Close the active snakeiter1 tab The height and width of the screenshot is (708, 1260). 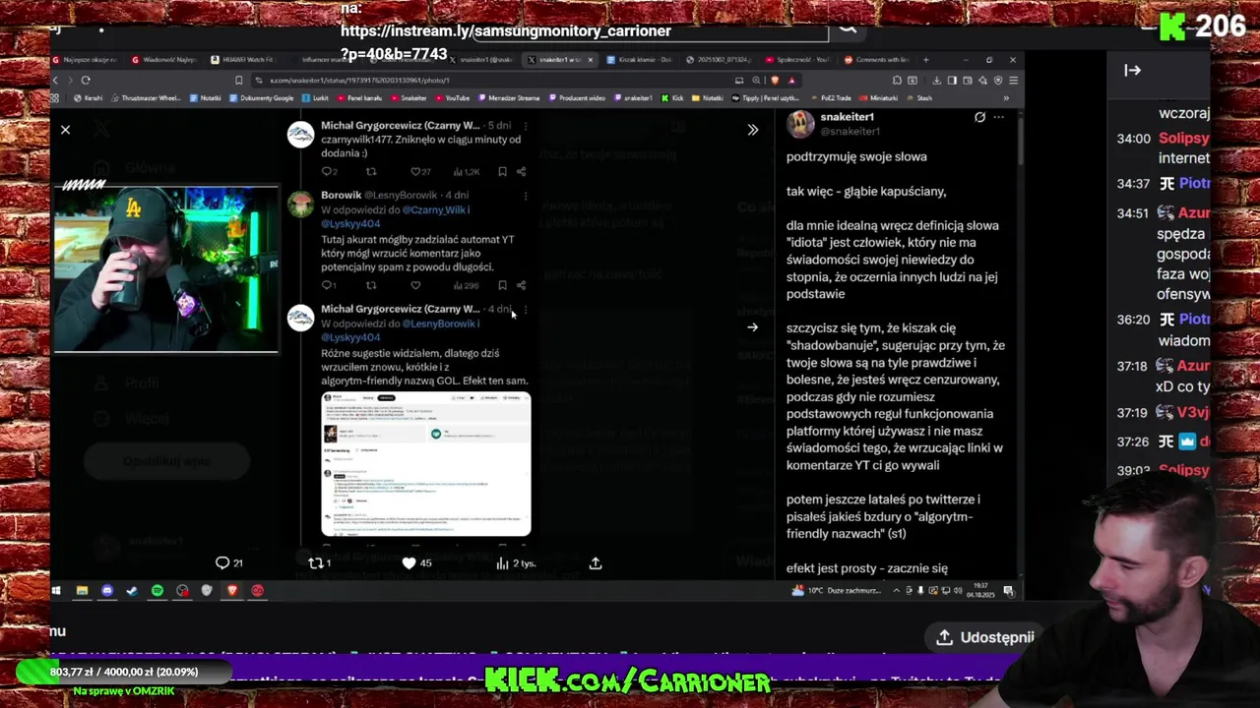click(x=591, y=60)
